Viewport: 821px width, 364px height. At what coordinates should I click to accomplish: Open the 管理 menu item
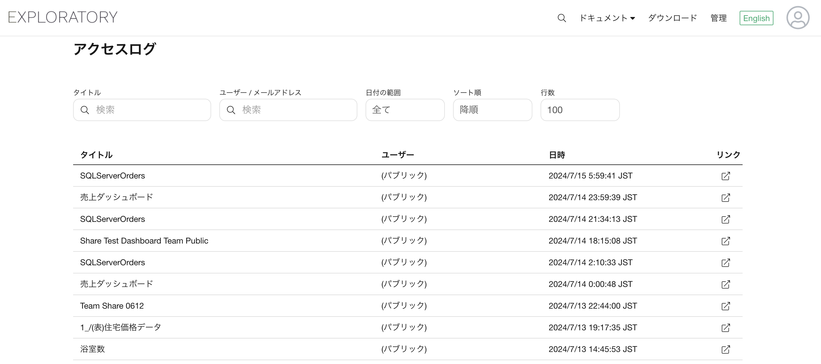point(718,18)
